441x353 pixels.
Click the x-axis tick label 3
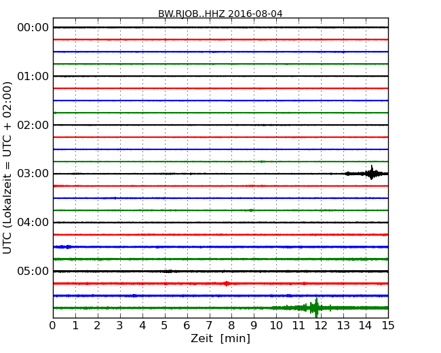tap(120, 326)
